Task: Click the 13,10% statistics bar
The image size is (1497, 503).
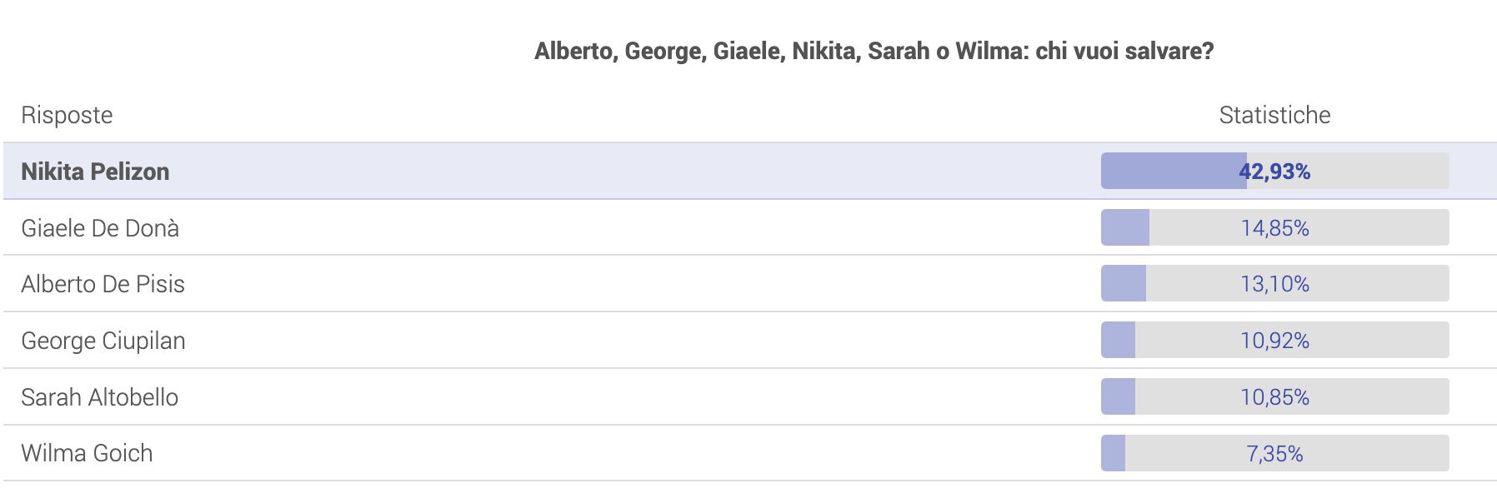Action: click(x=1274, y=283)
